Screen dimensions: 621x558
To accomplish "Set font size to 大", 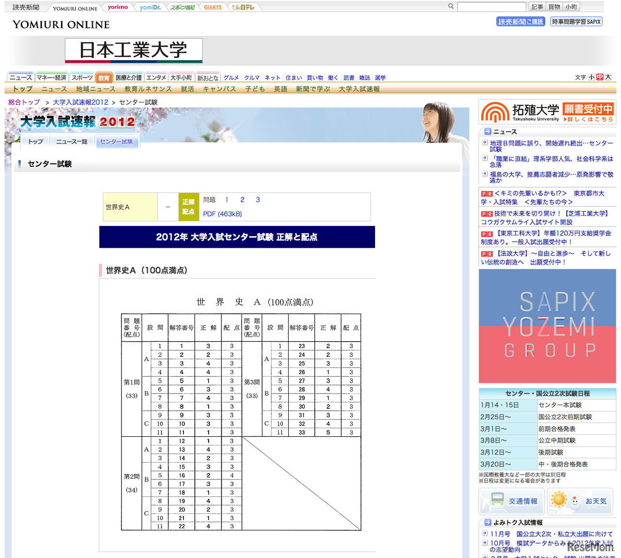I will 607,77.
